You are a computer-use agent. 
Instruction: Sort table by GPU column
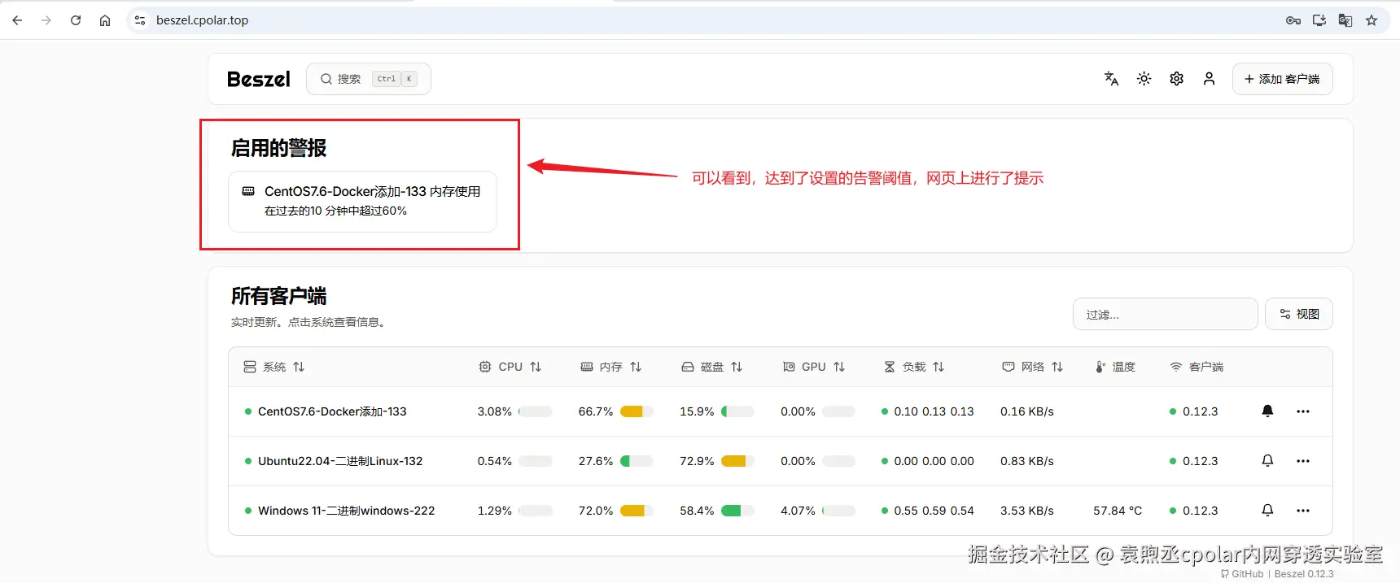(x=813, y=367)
